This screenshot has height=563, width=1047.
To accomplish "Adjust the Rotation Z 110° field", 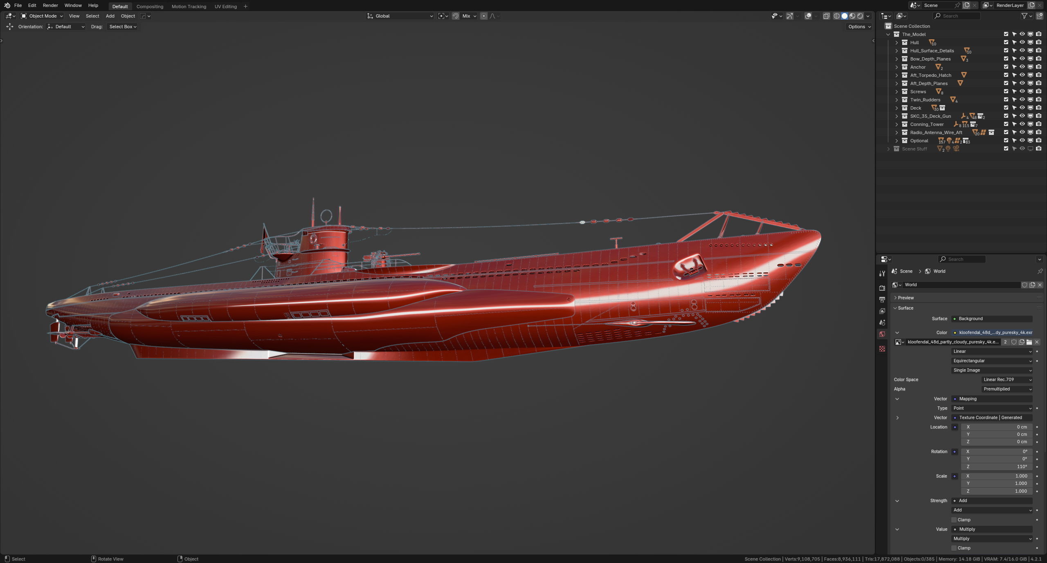I will tap(997, 467).
